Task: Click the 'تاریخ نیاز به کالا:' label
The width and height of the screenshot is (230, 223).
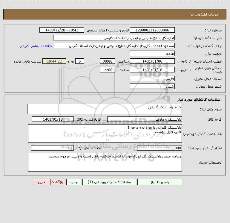Action: point(89,119)
